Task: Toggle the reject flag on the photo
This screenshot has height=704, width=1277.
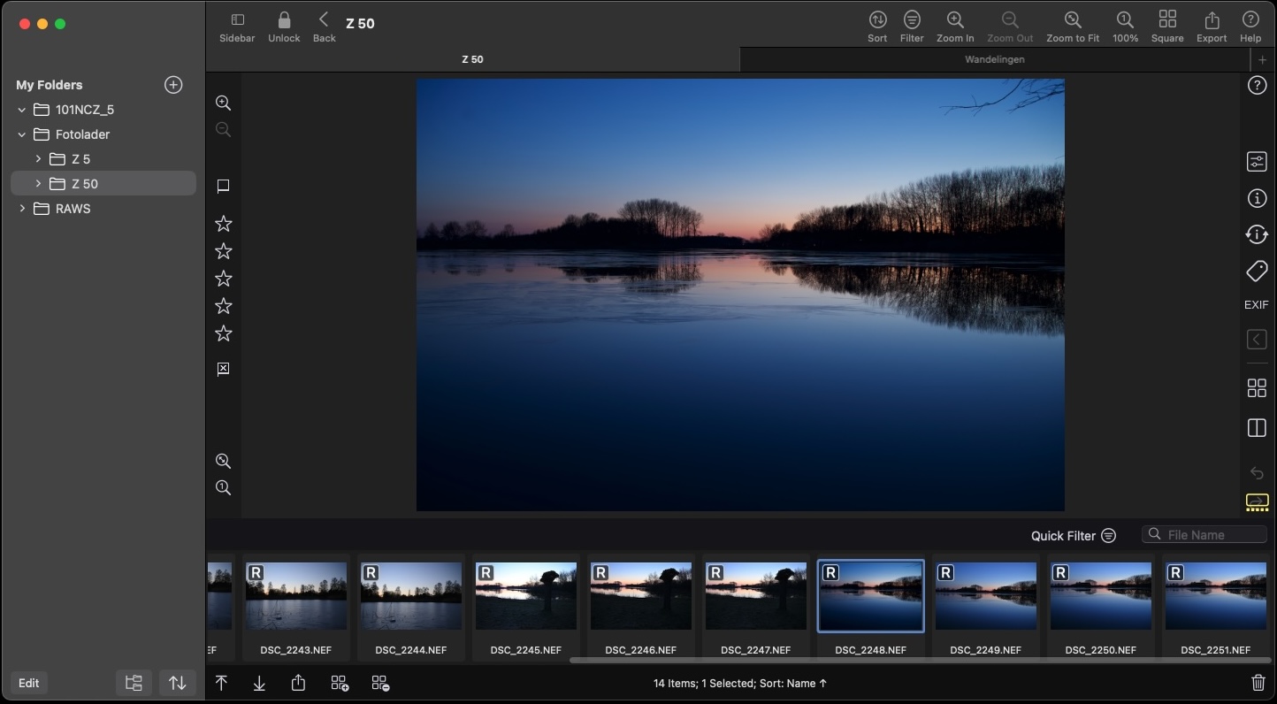Action: [223, 369]
